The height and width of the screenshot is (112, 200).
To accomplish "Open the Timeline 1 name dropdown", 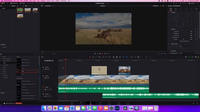I will pyautogui.click(x=103, y=6).
